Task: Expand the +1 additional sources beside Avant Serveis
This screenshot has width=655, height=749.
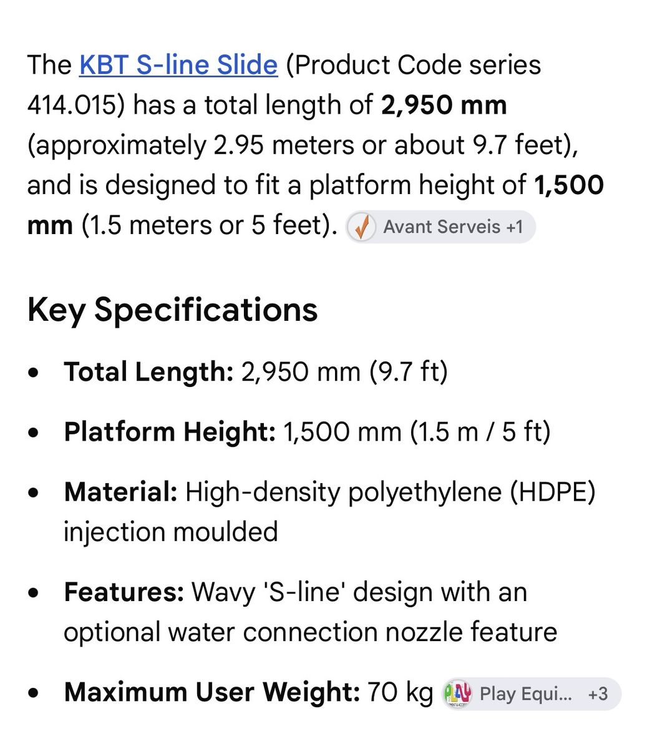Action: 515,227
